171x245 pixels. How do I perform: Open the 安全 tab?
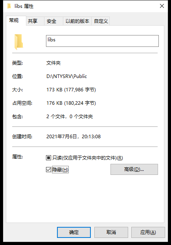(x=51, y=21)
